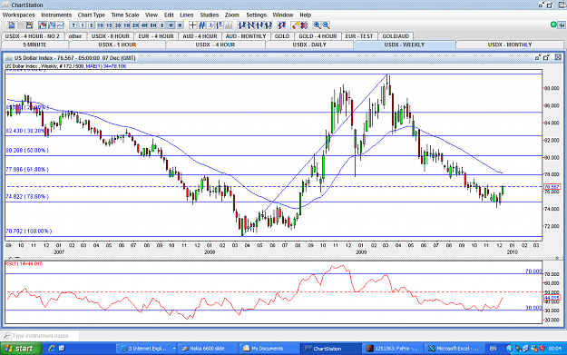Image resolution: width=567 pixels, height=355 pixels.
Task: Select the 4H timeframe button
Action: pos(144,25)
